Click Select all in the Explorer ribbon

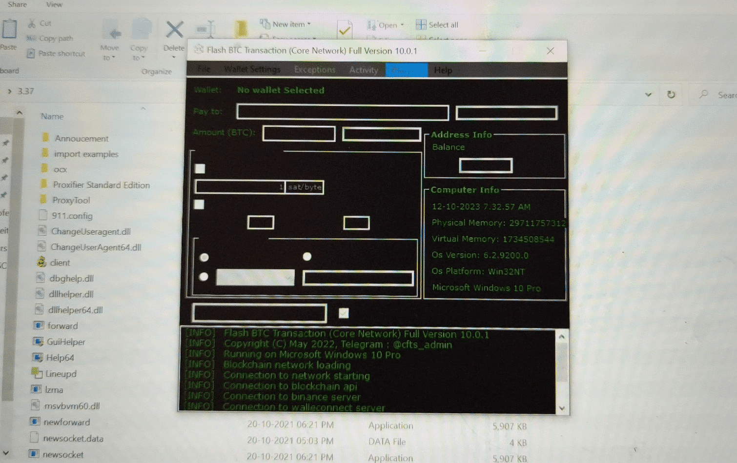(437, 25)
